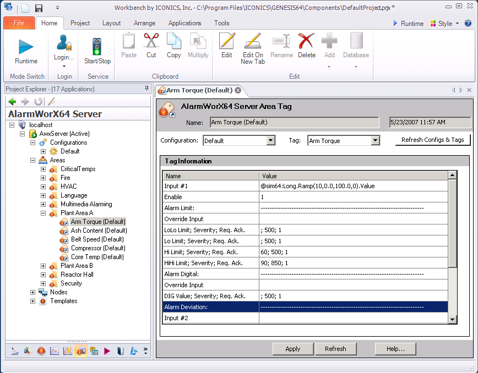
Task: Open the Applications ribbon tab
Action: point(184,23)
